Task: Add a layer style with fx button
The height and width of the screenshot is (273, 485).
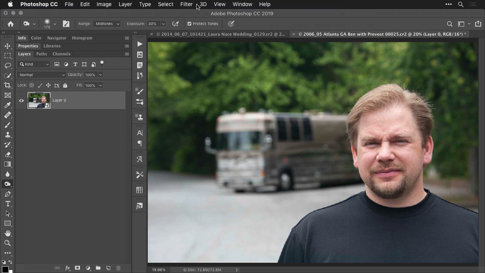Action: coord(67,268)
